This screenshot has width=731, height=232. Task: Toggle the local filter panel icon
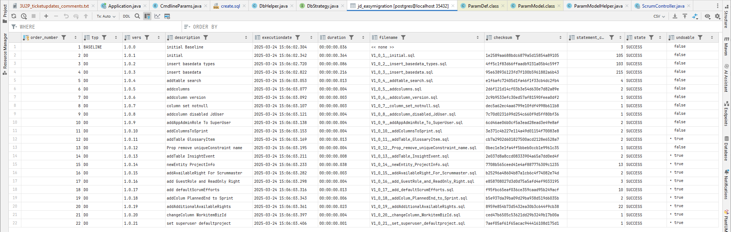(x=147, y=16)
